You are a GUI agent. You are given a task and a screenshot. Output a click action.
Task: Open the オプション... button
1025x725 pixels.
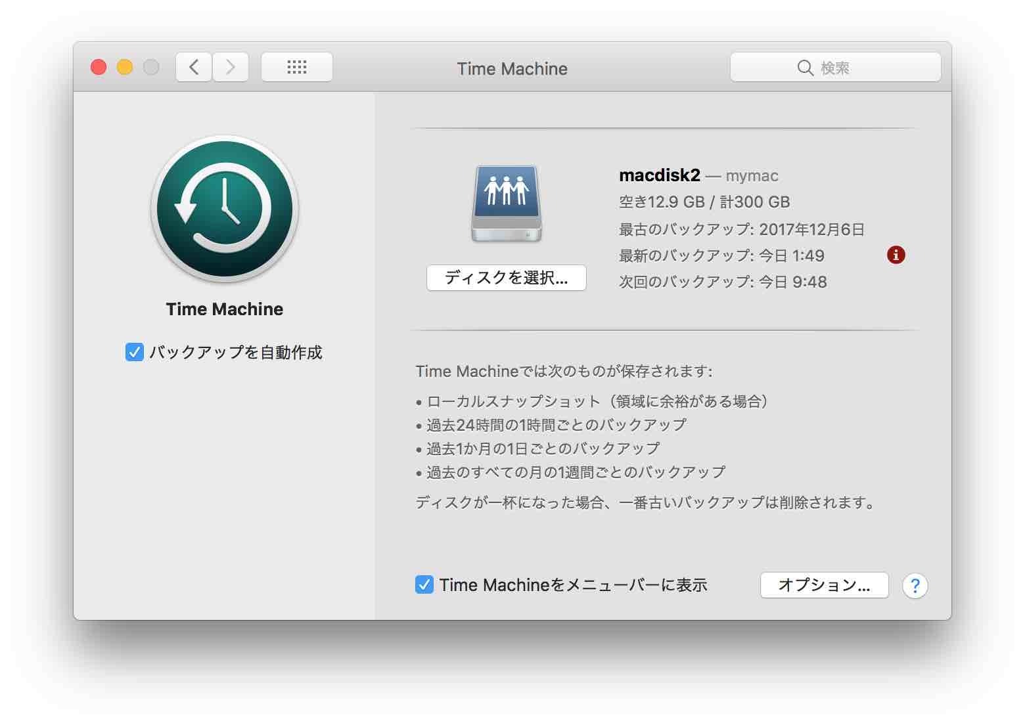point(825,584)
